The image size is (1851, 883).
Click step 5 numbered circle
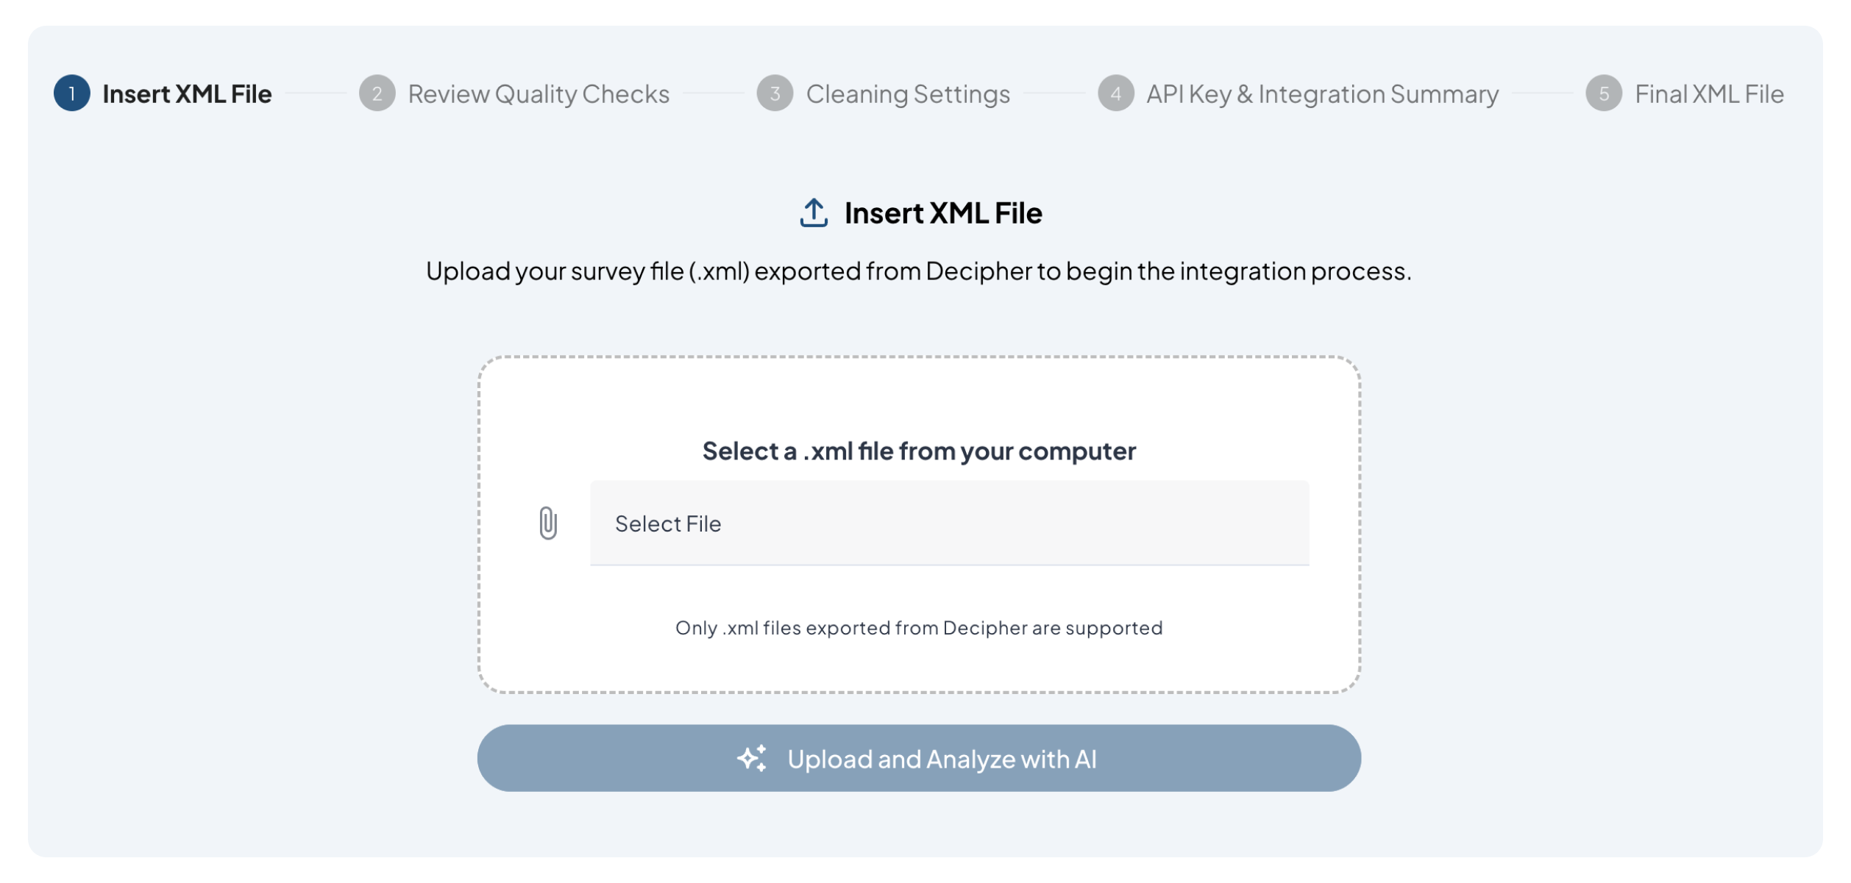[x=1604, y=93]
